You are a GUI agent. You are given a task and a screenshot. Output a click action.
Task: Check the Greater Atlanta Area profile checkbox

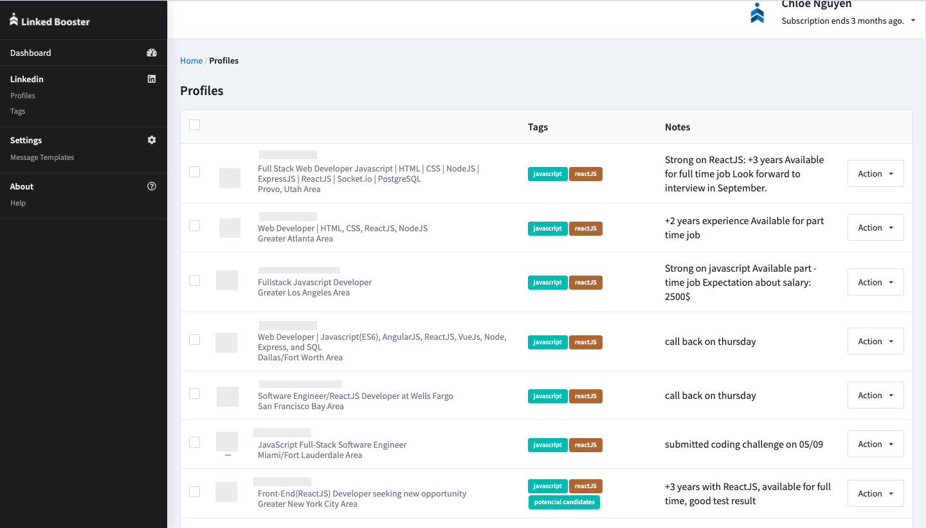[195, 226]
